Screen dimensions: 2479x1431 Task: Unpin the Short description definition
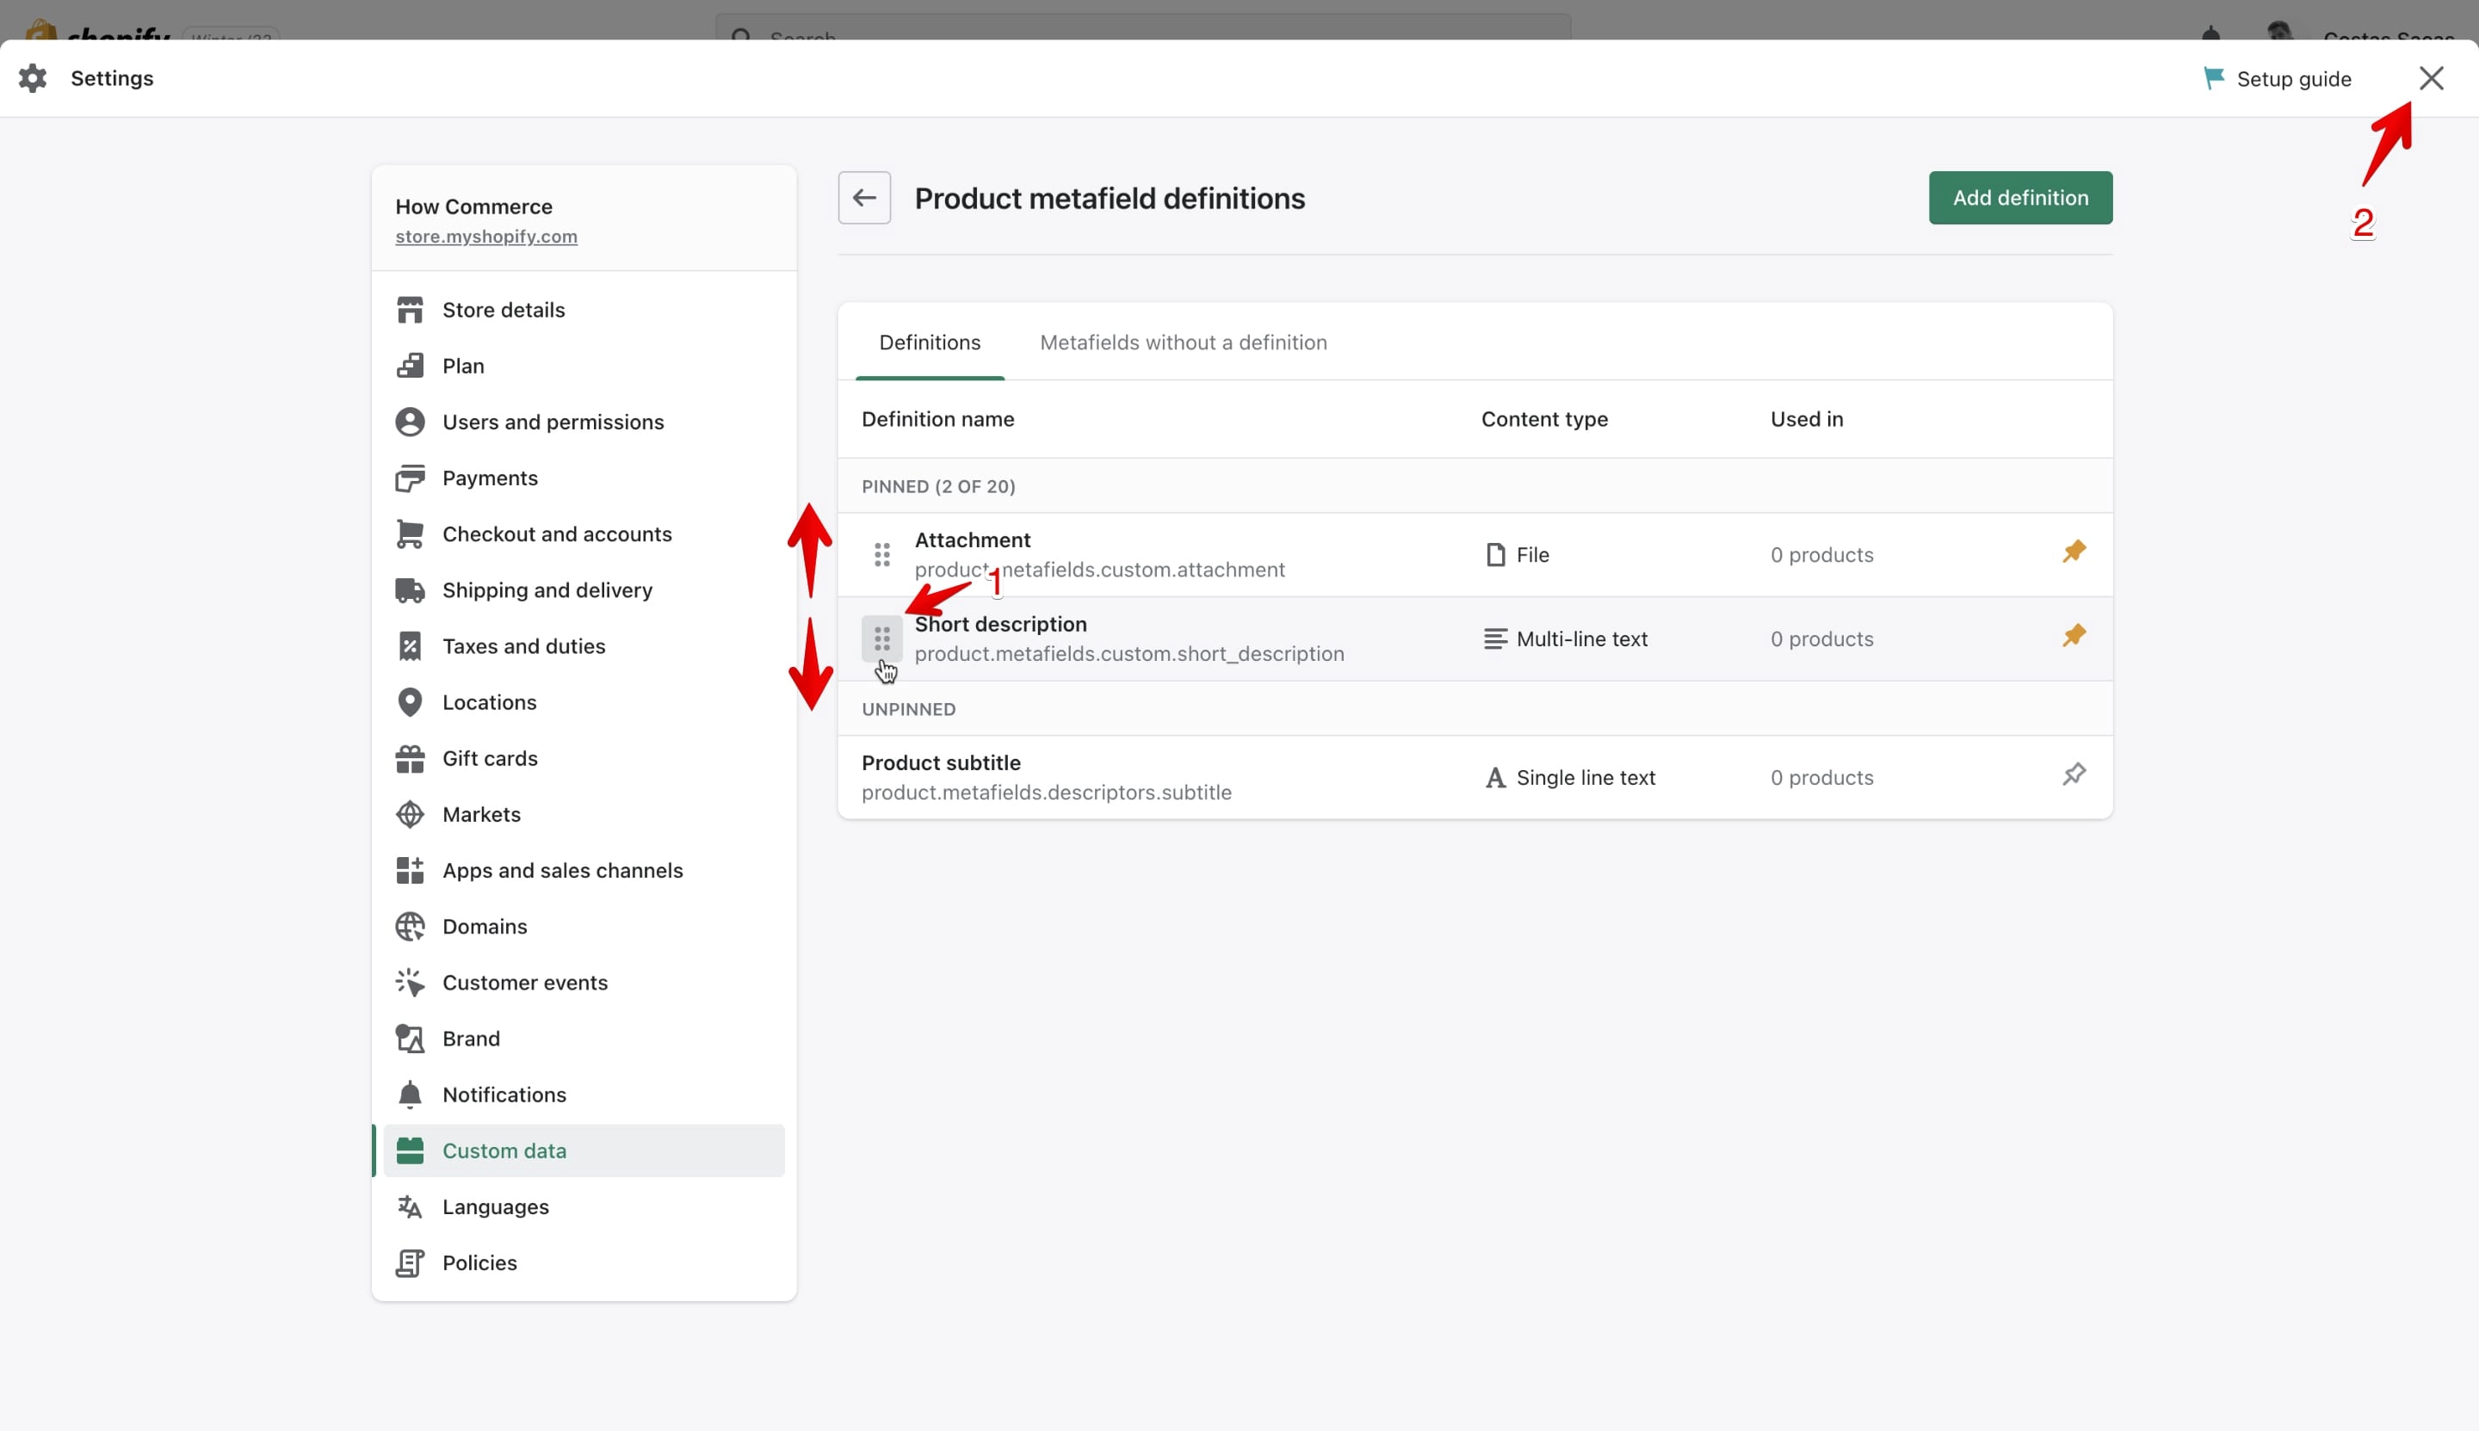[x=2074, y=636]
